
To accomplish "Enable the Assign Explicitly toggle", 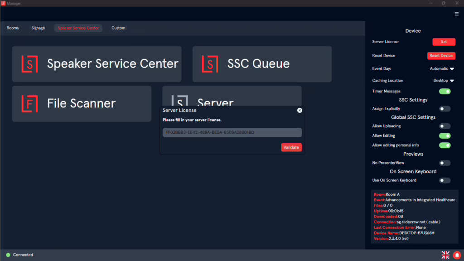I will click(445, 109).
